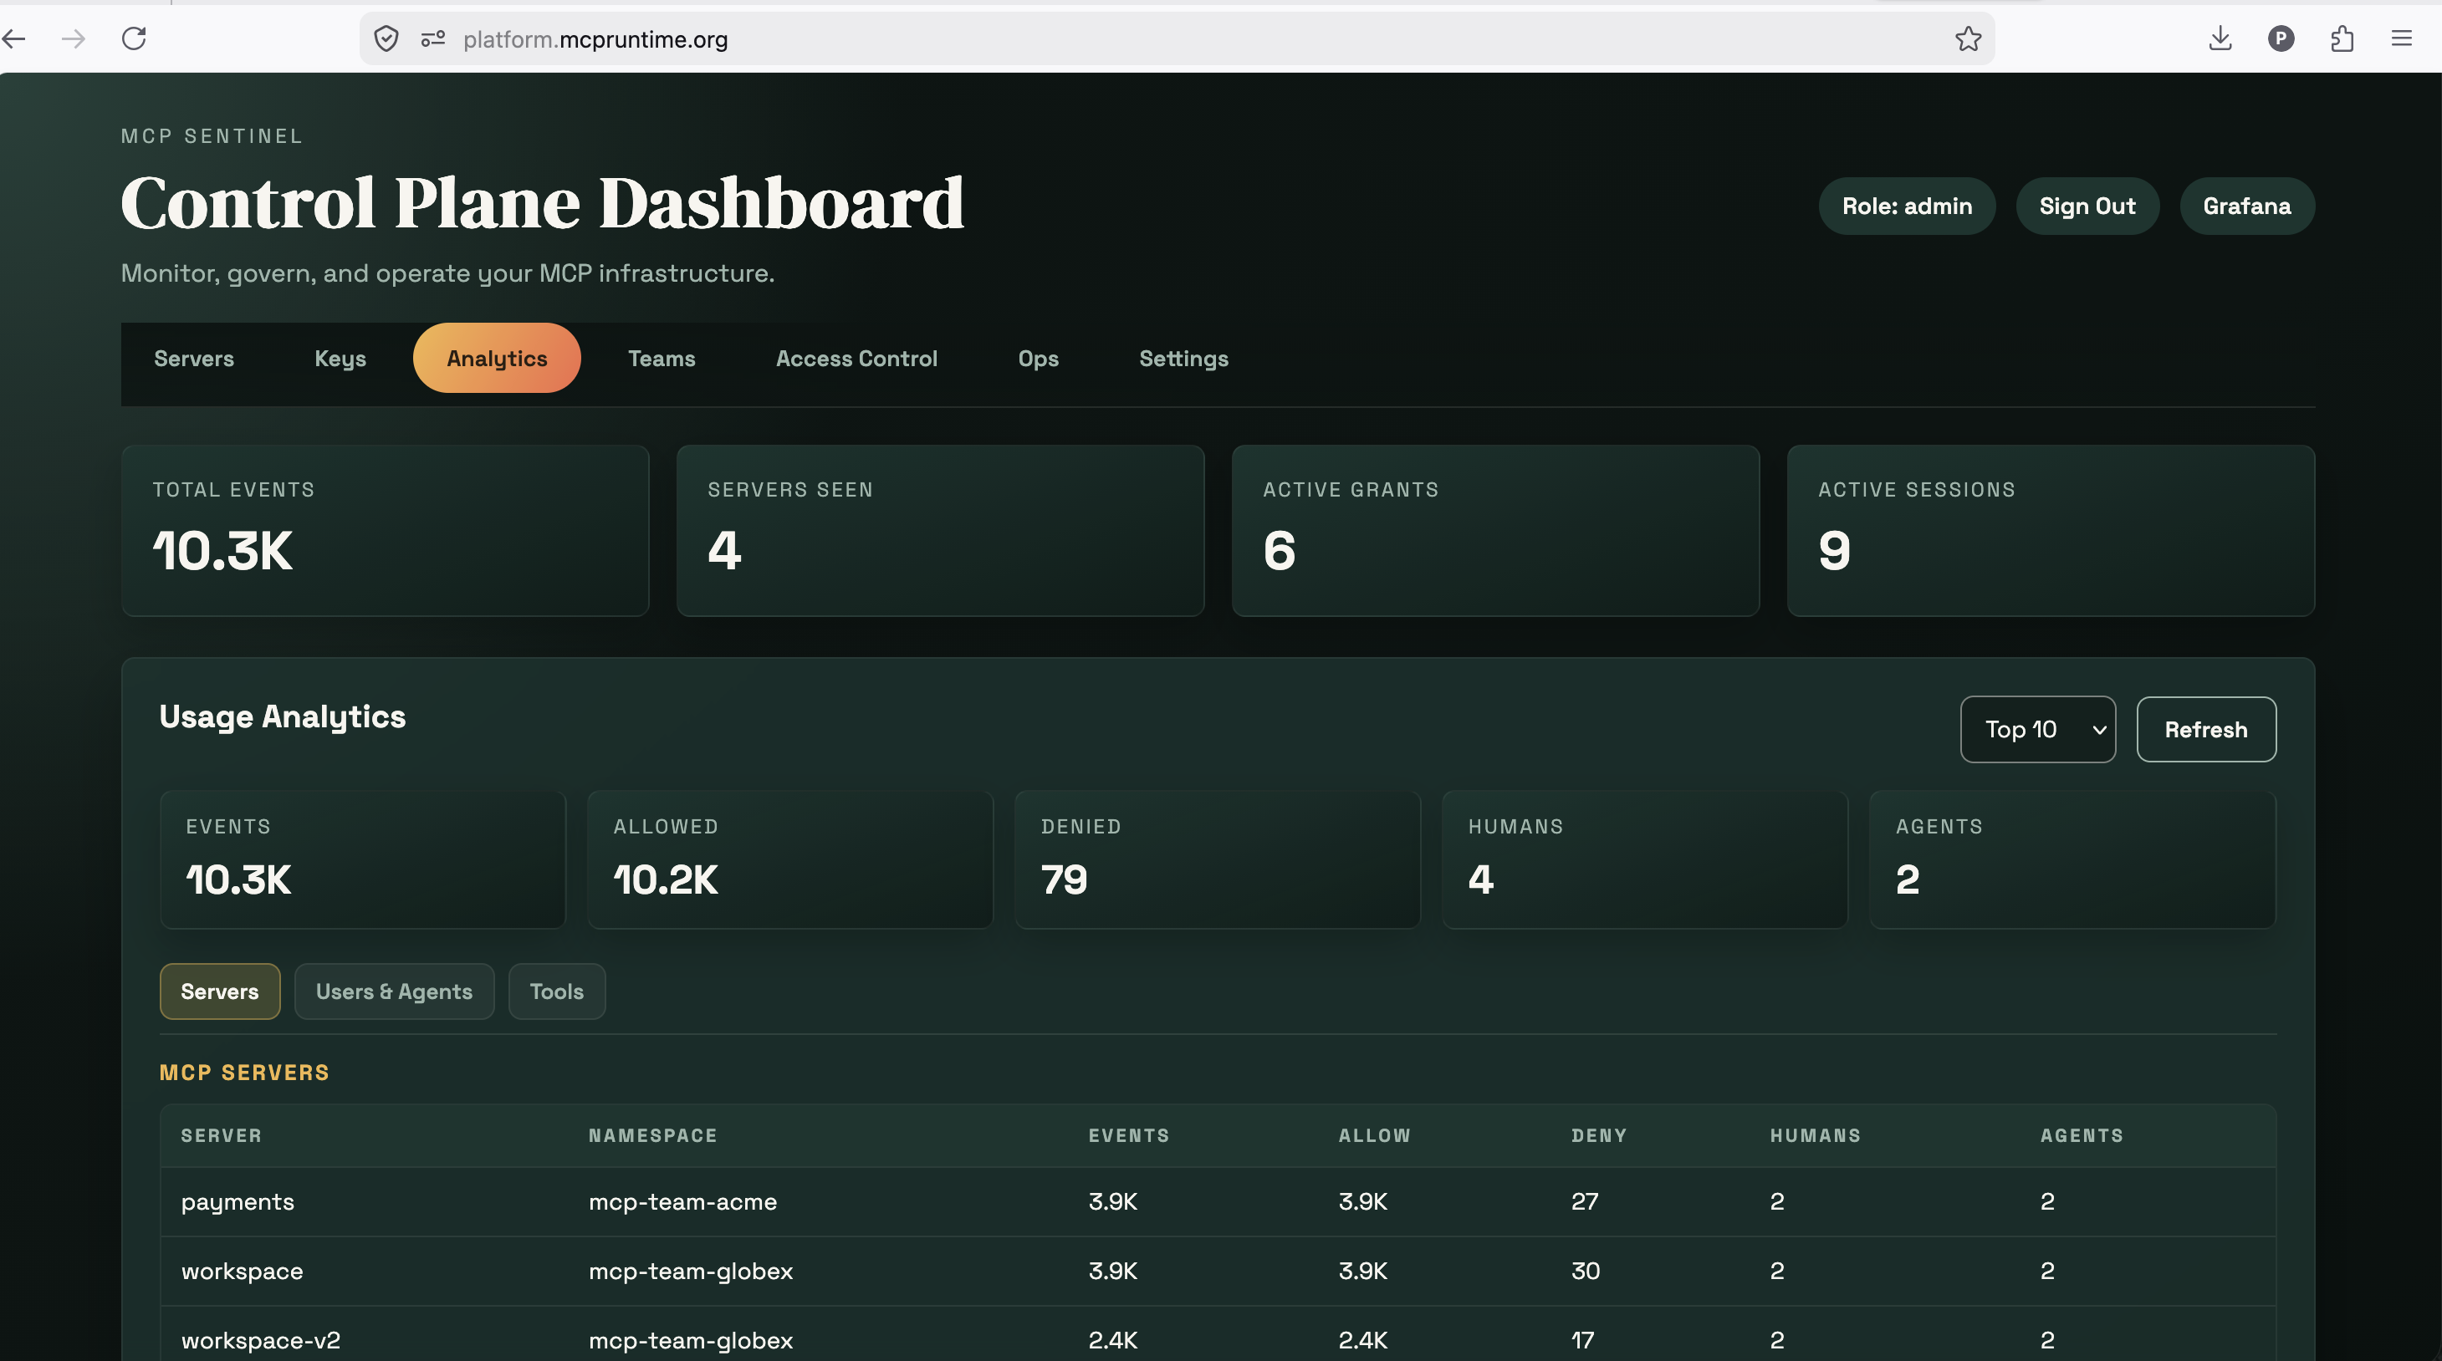Click the MCP SENTINEL label
Image resolution: width=2442 pixels, height=1361 pixels.
pos(212,136)
